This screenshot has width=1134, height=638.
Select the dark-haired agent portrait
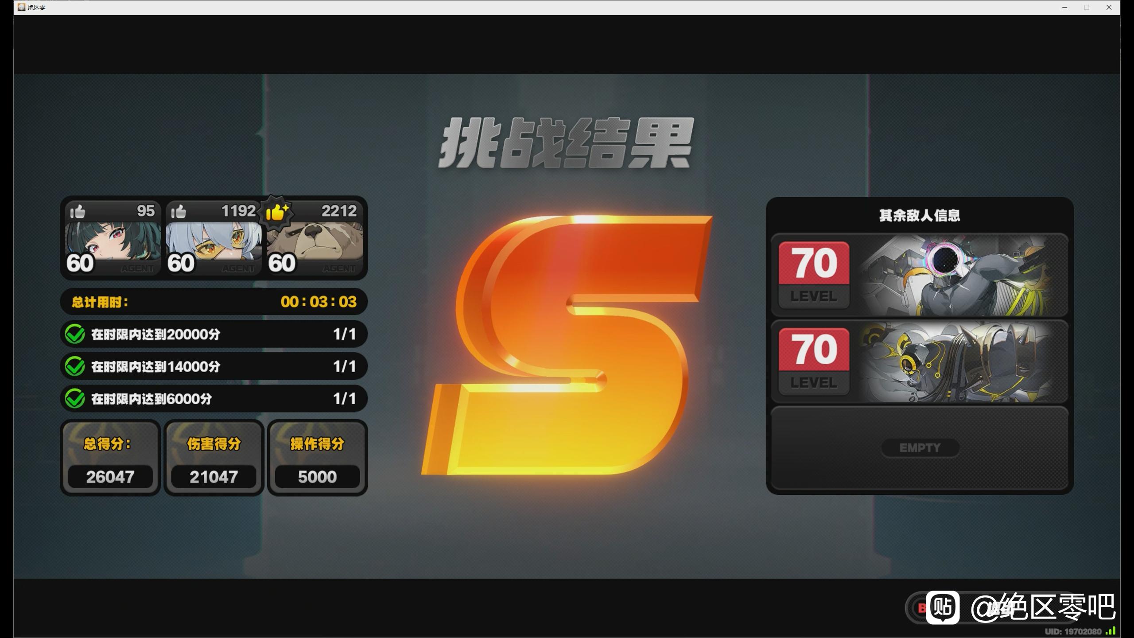(x=113, y=238)
